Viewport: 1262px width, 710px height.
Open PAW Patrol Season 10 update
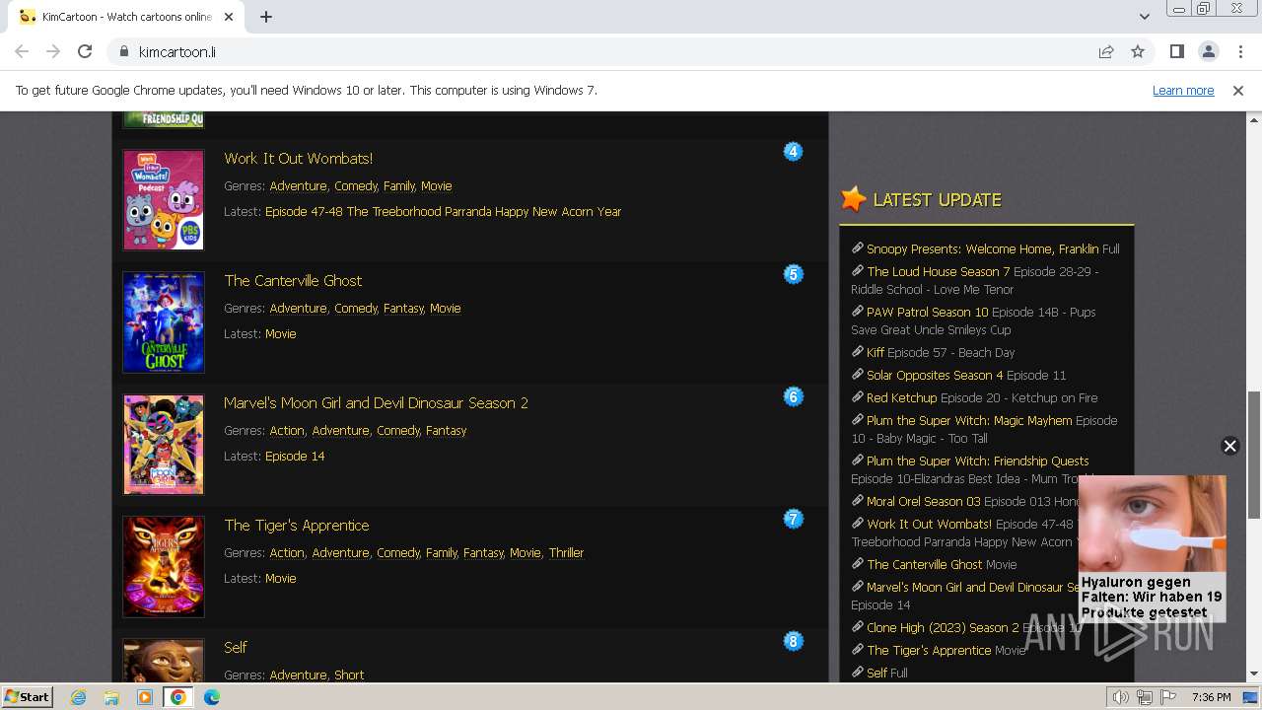[927, 312]
